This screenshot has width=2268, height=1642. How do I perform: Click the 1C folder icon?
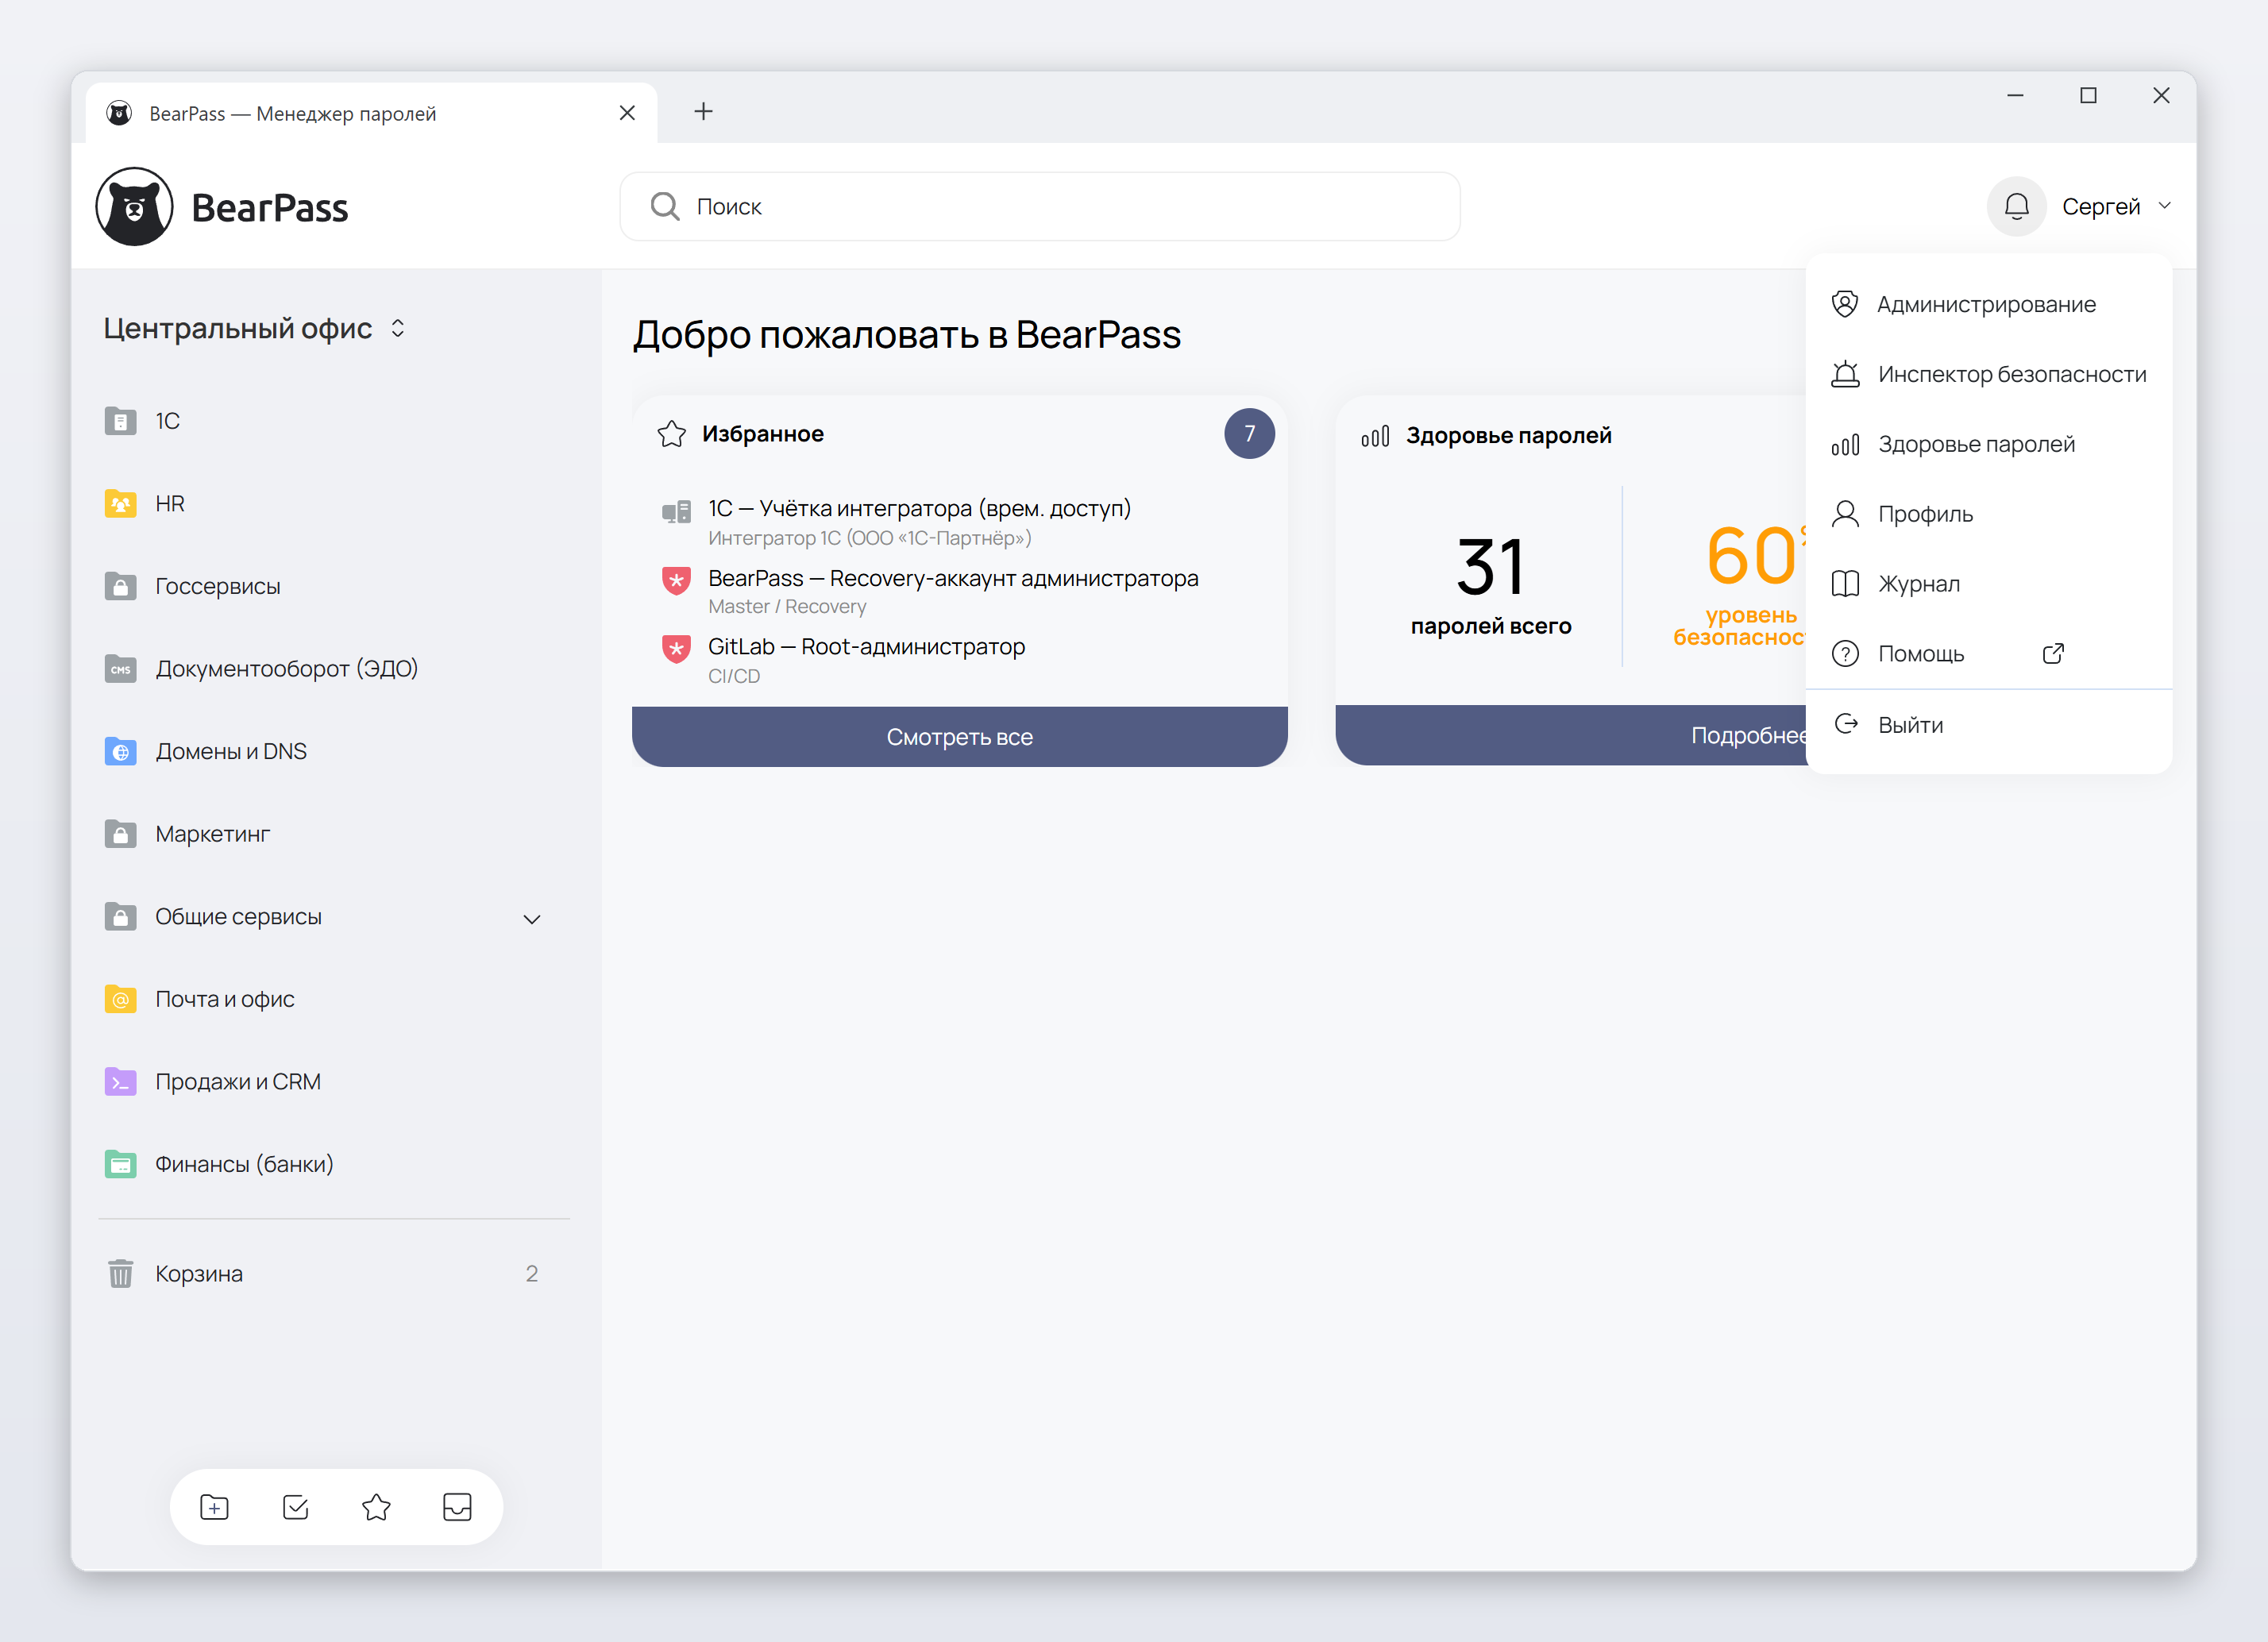click(x=120, y=420)
